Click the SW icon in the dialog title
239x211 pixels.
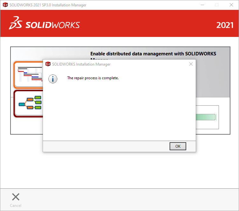point(48,64)
